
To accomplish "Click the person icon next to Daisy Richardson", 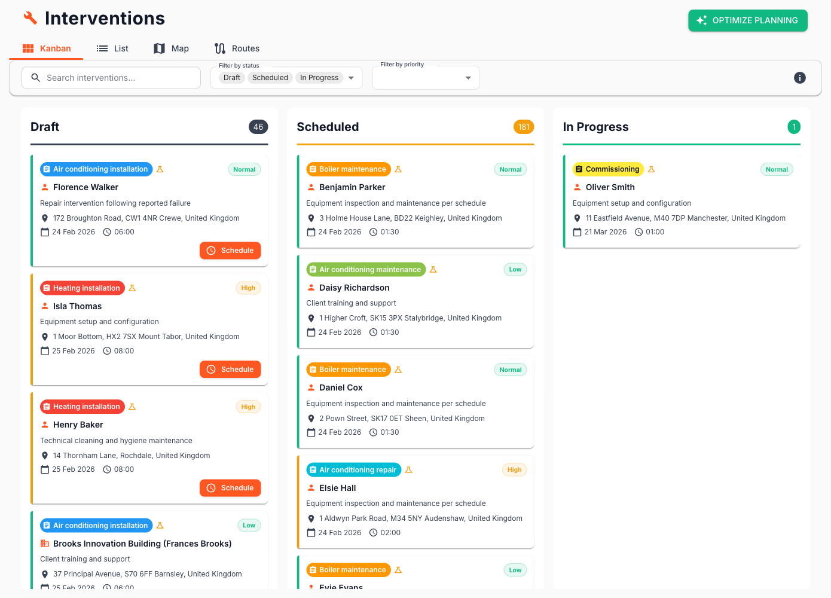I will coord(310,288).
